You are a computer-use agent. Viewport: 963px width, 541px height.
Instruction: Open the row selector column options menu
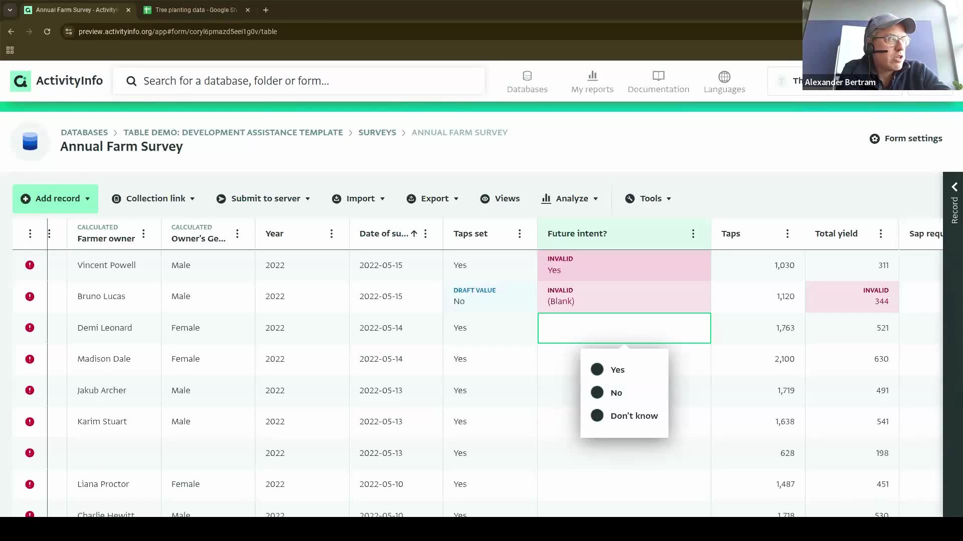coord(30,233)
